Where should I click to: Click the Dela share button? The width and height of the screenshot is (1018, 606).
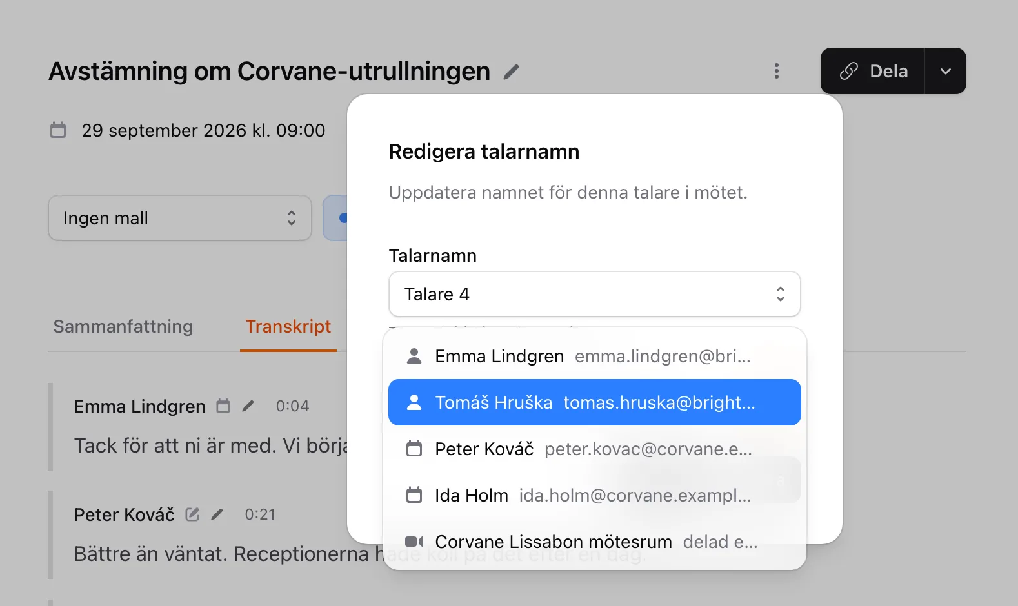[873, 71]
